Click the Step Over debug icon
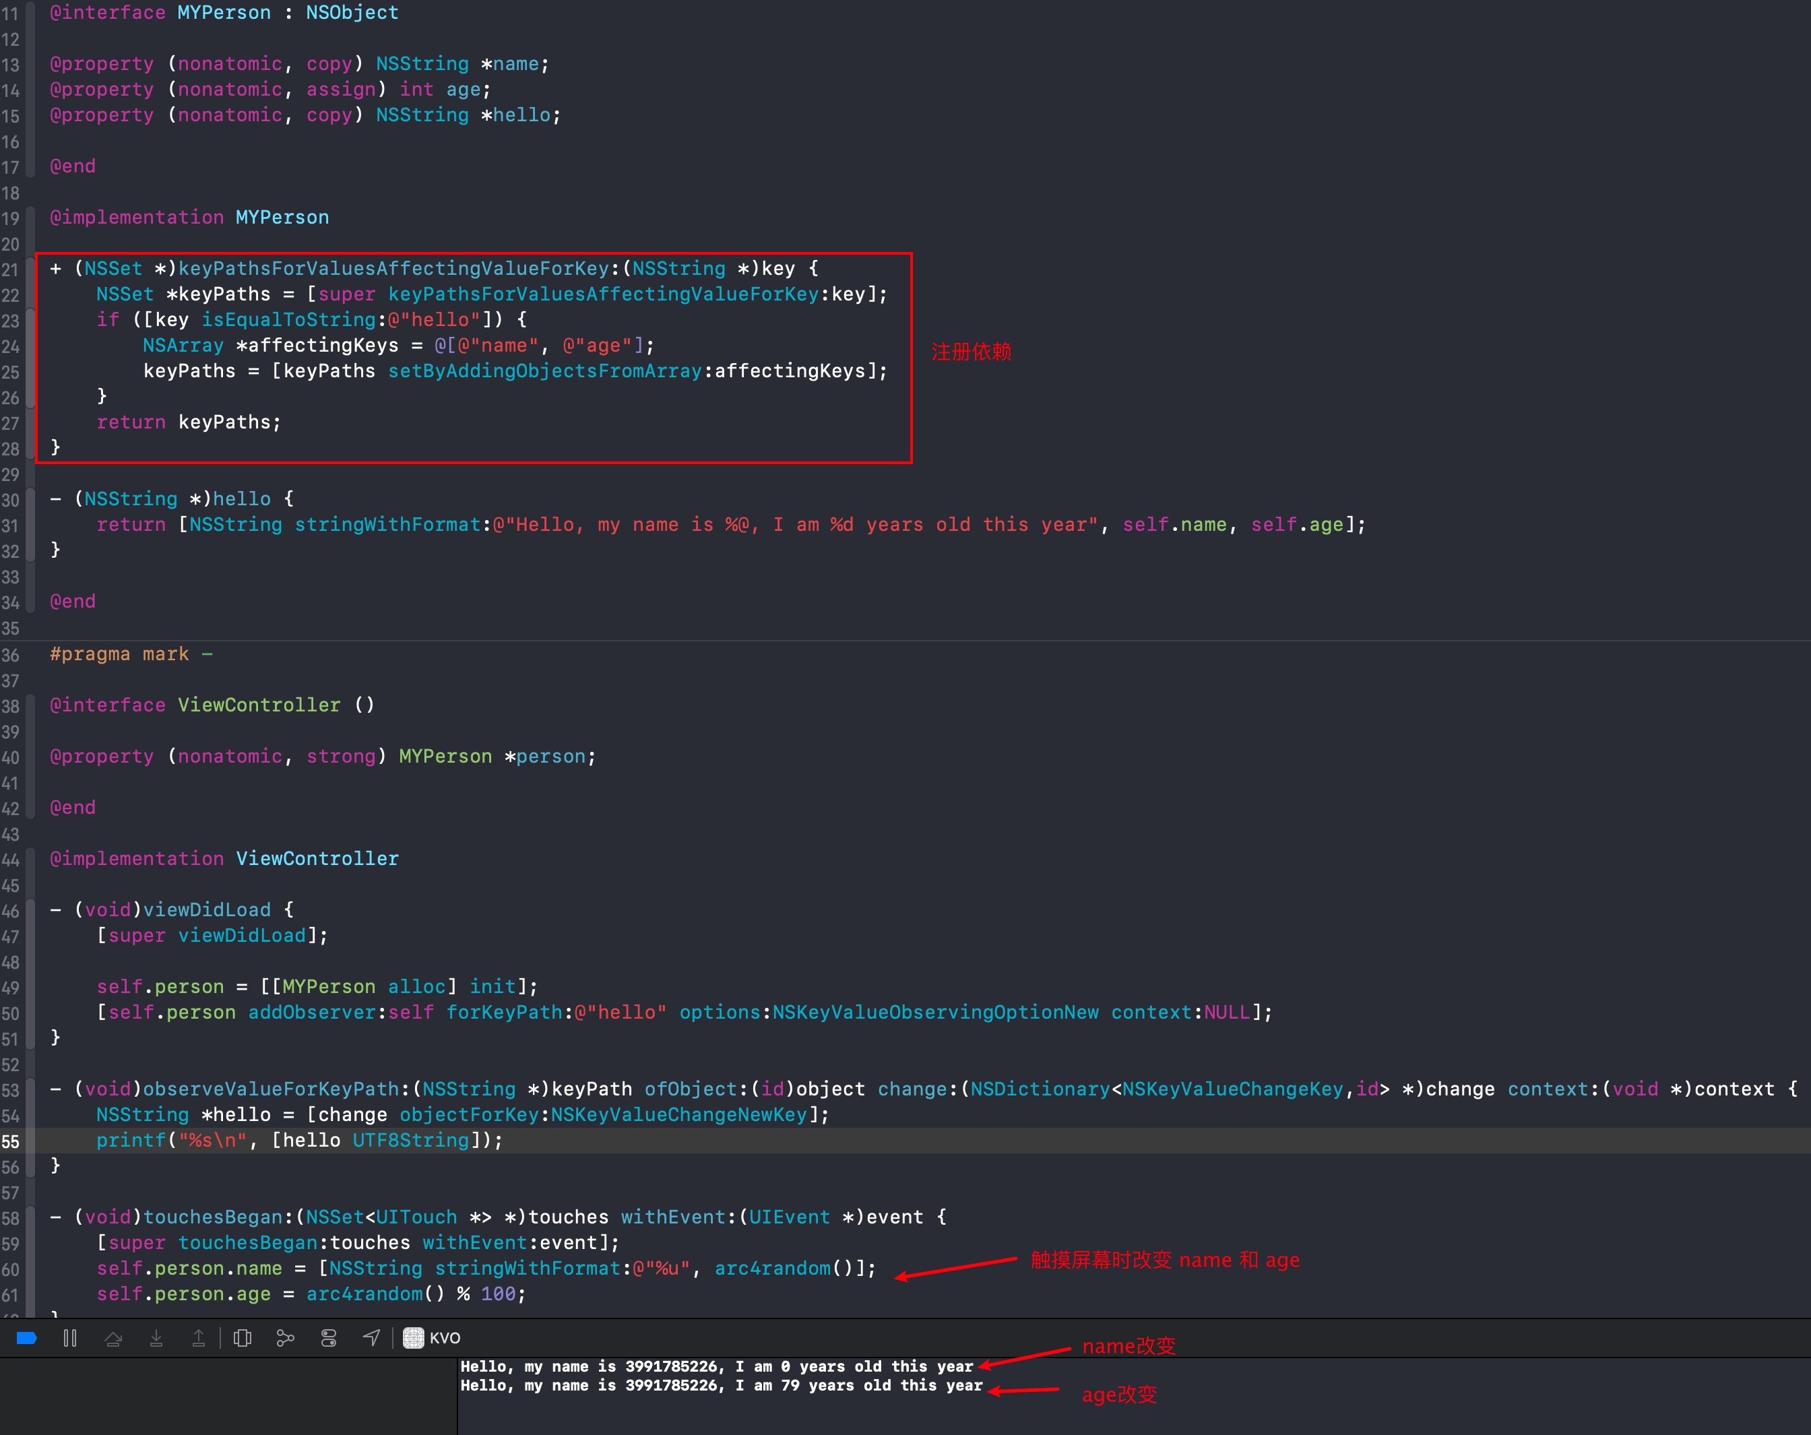 coord(113,1337)
